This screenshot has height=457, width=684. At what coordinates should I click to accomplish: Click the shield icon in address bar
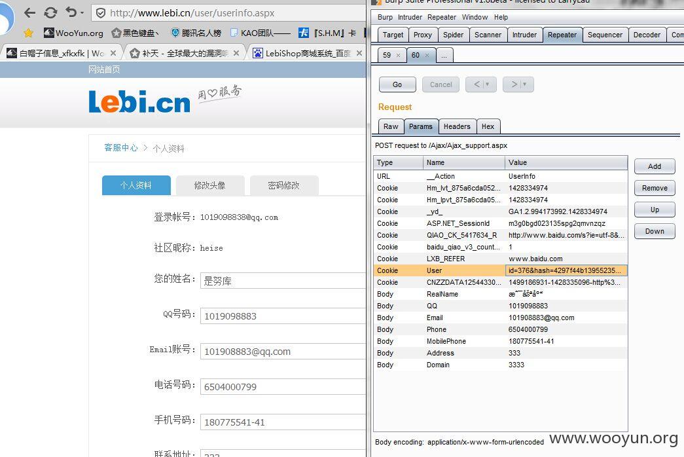click(101, 13)
